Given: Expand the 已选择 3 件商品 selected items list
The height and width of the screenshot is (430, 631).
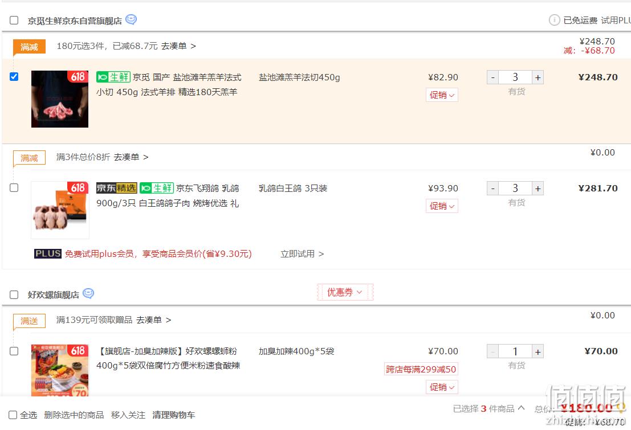Looking at the screenshot, I should coord(489,409).
